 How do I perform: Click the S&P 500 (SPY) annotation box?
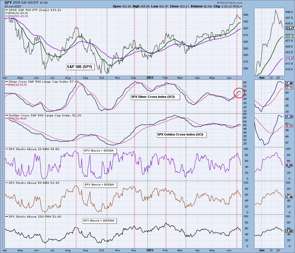[x=80, y=67]
